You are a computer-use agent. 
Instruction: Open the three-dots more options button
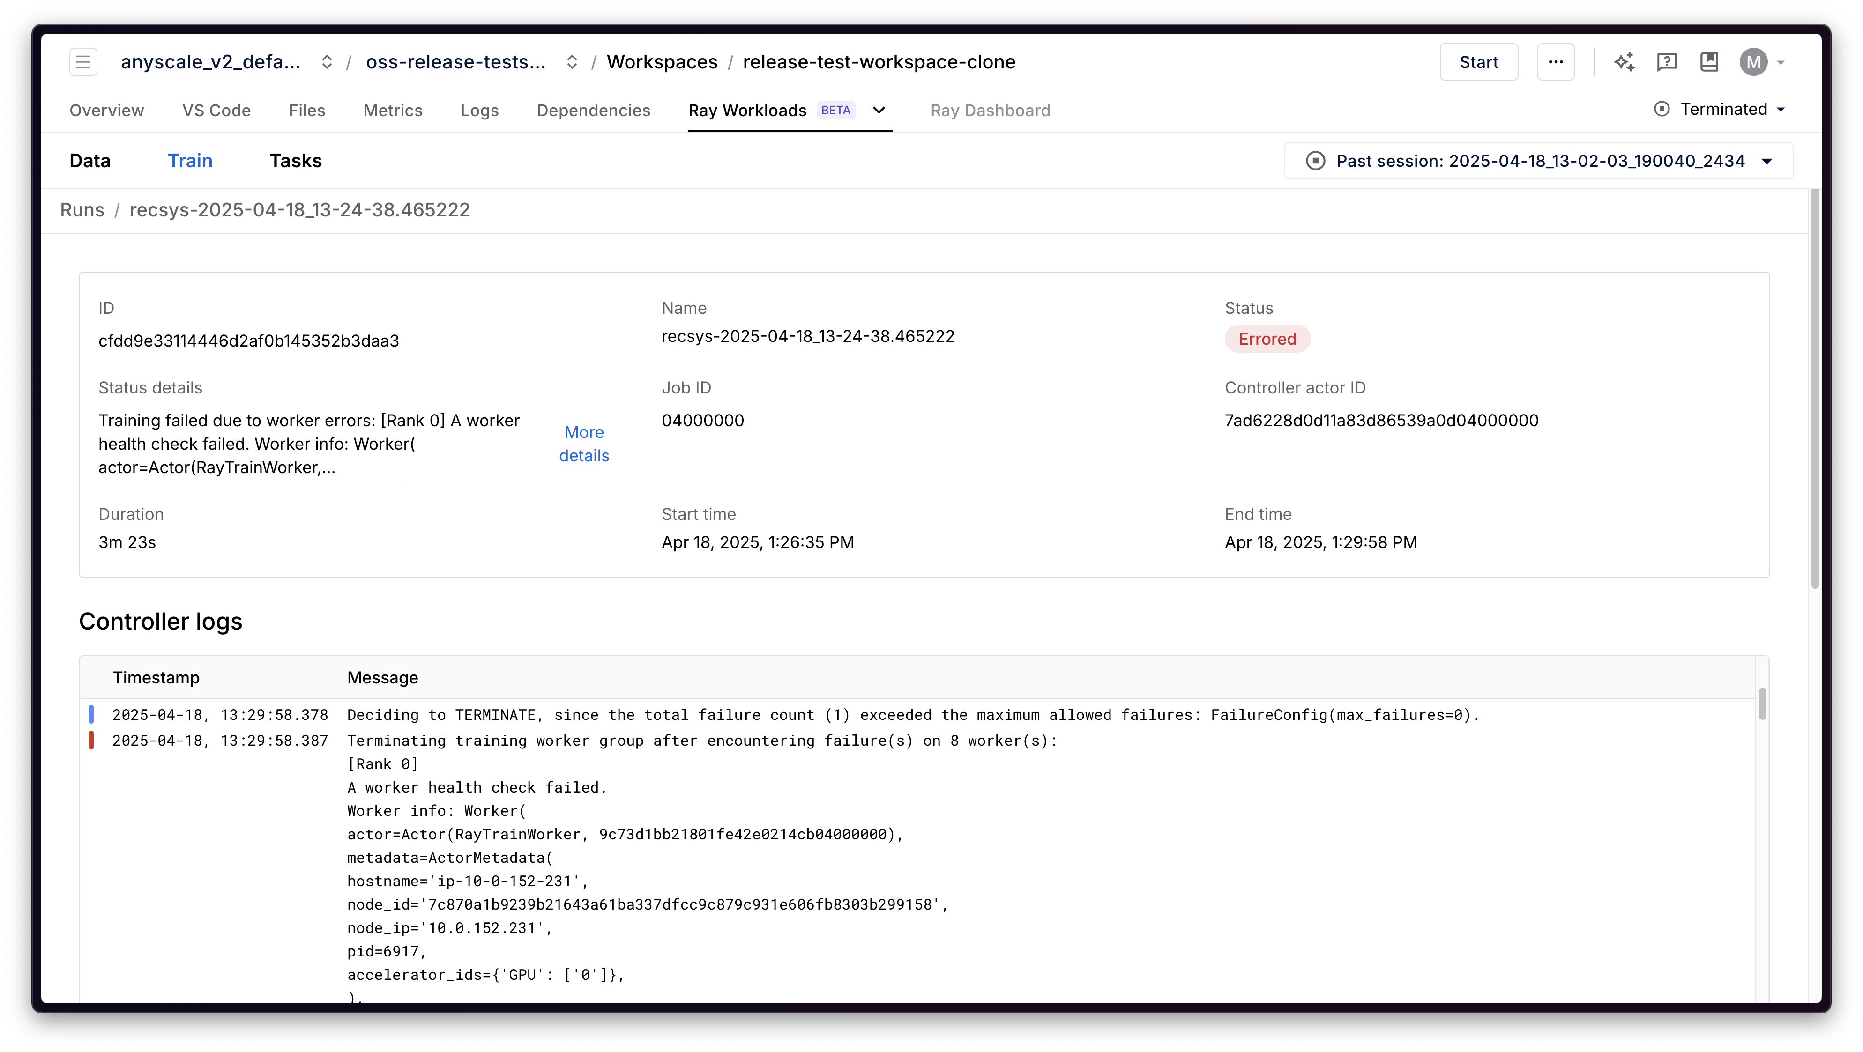coord(1556,62)
